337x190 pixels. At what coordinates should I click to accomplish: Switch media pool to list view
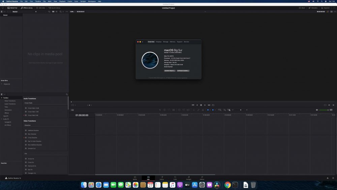56,11
